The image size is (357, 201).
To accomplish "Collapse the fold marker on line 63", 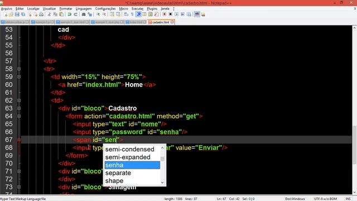I will (x=19, y=108).
